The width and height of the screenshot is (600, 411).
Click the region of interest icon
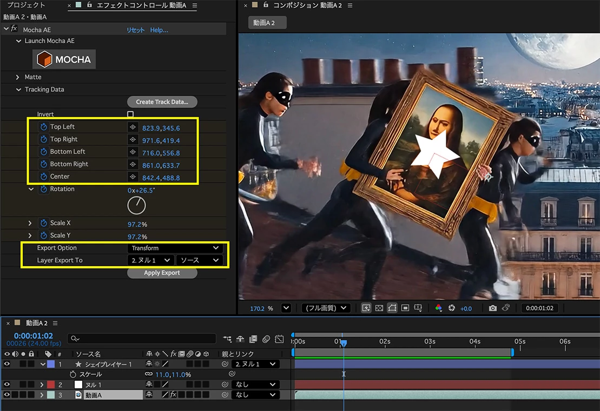tap(405, 308)
